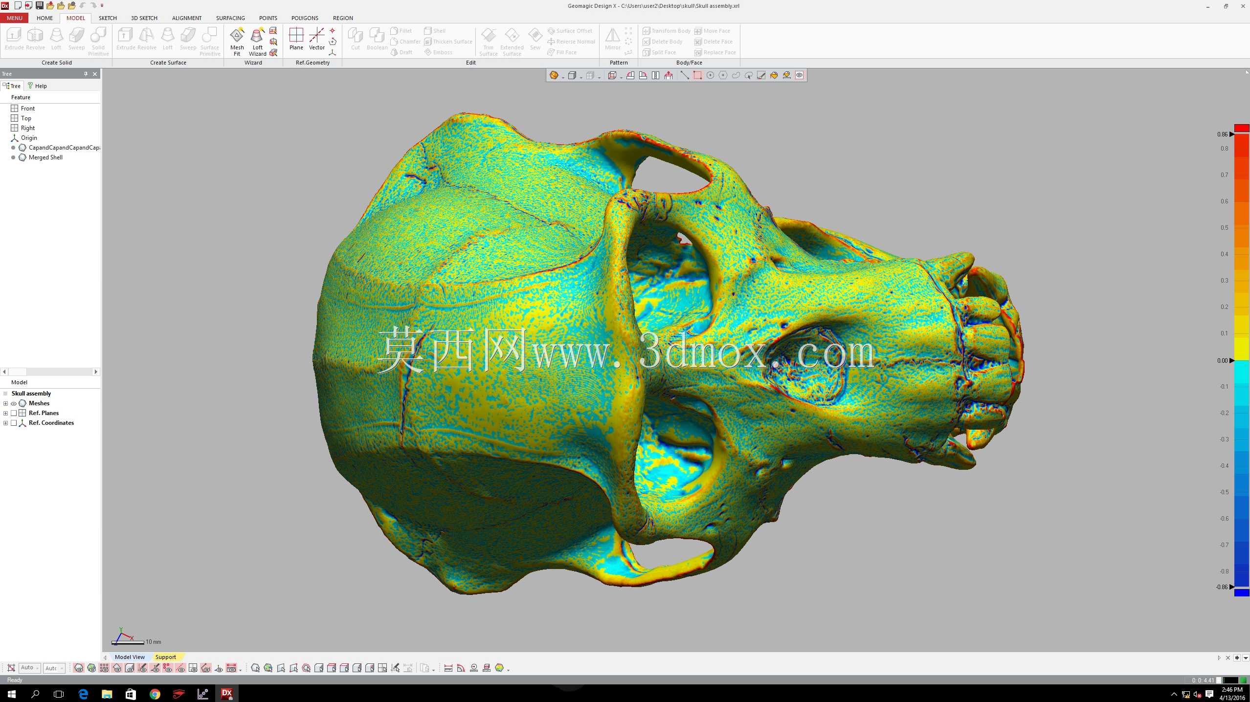
Task: Open File Explorer from the taskbar
Action: tap(107, 694)
